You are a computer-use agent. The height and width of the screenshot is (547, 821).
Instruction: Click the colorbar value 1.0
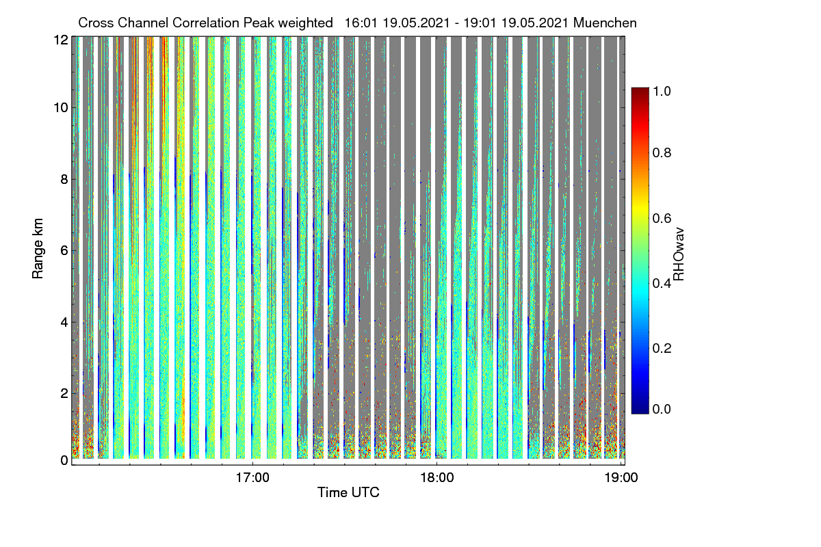coord(662,90)
